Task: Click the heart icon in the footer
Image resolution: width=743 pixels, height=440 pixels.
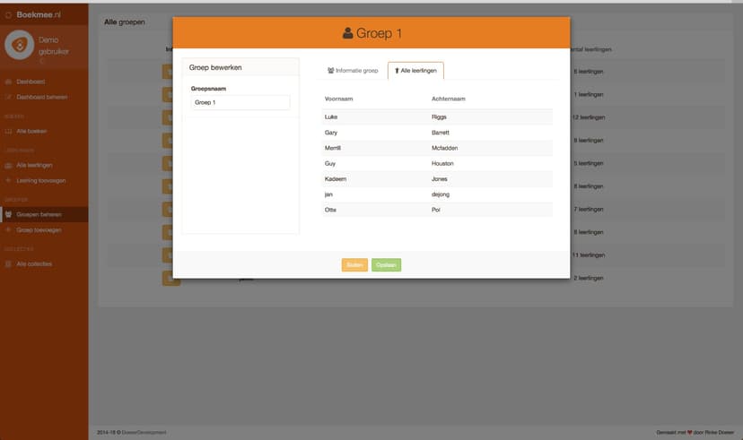Action: (x=689, y=433)
